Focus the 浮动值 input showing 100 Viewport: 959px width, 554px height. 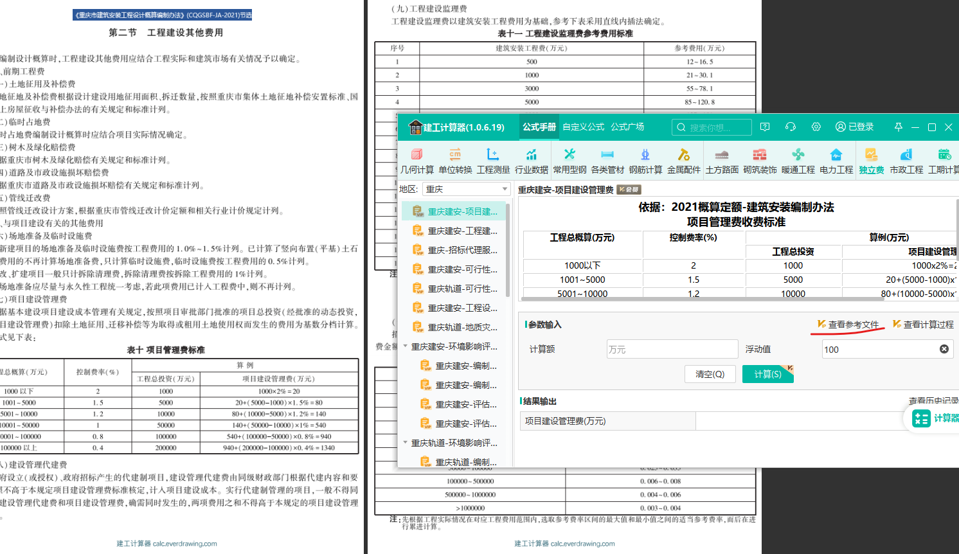tap(887, 349)
